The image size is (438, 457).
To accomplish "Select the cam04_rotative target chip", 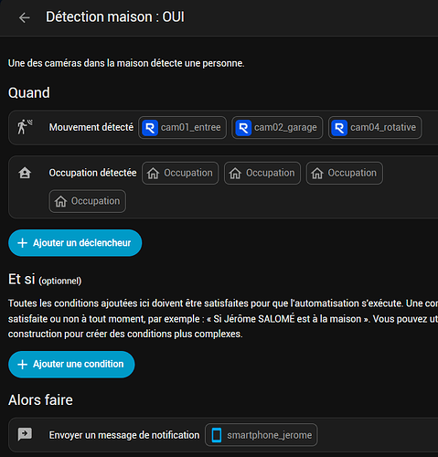I will [x=375, y=127].
